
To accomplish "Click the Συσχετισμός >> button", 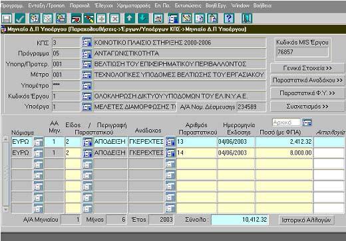I will click(x=307, y=107).
